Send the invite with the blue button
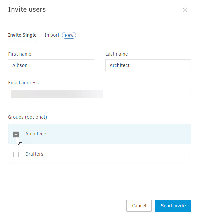The height and width of the screenshot is (219, 199). pos(173,206)
